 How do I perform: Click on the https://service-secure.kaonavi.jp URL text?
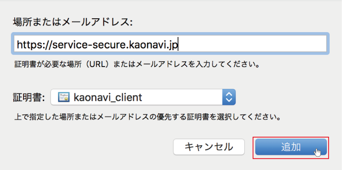click(97, 44)
